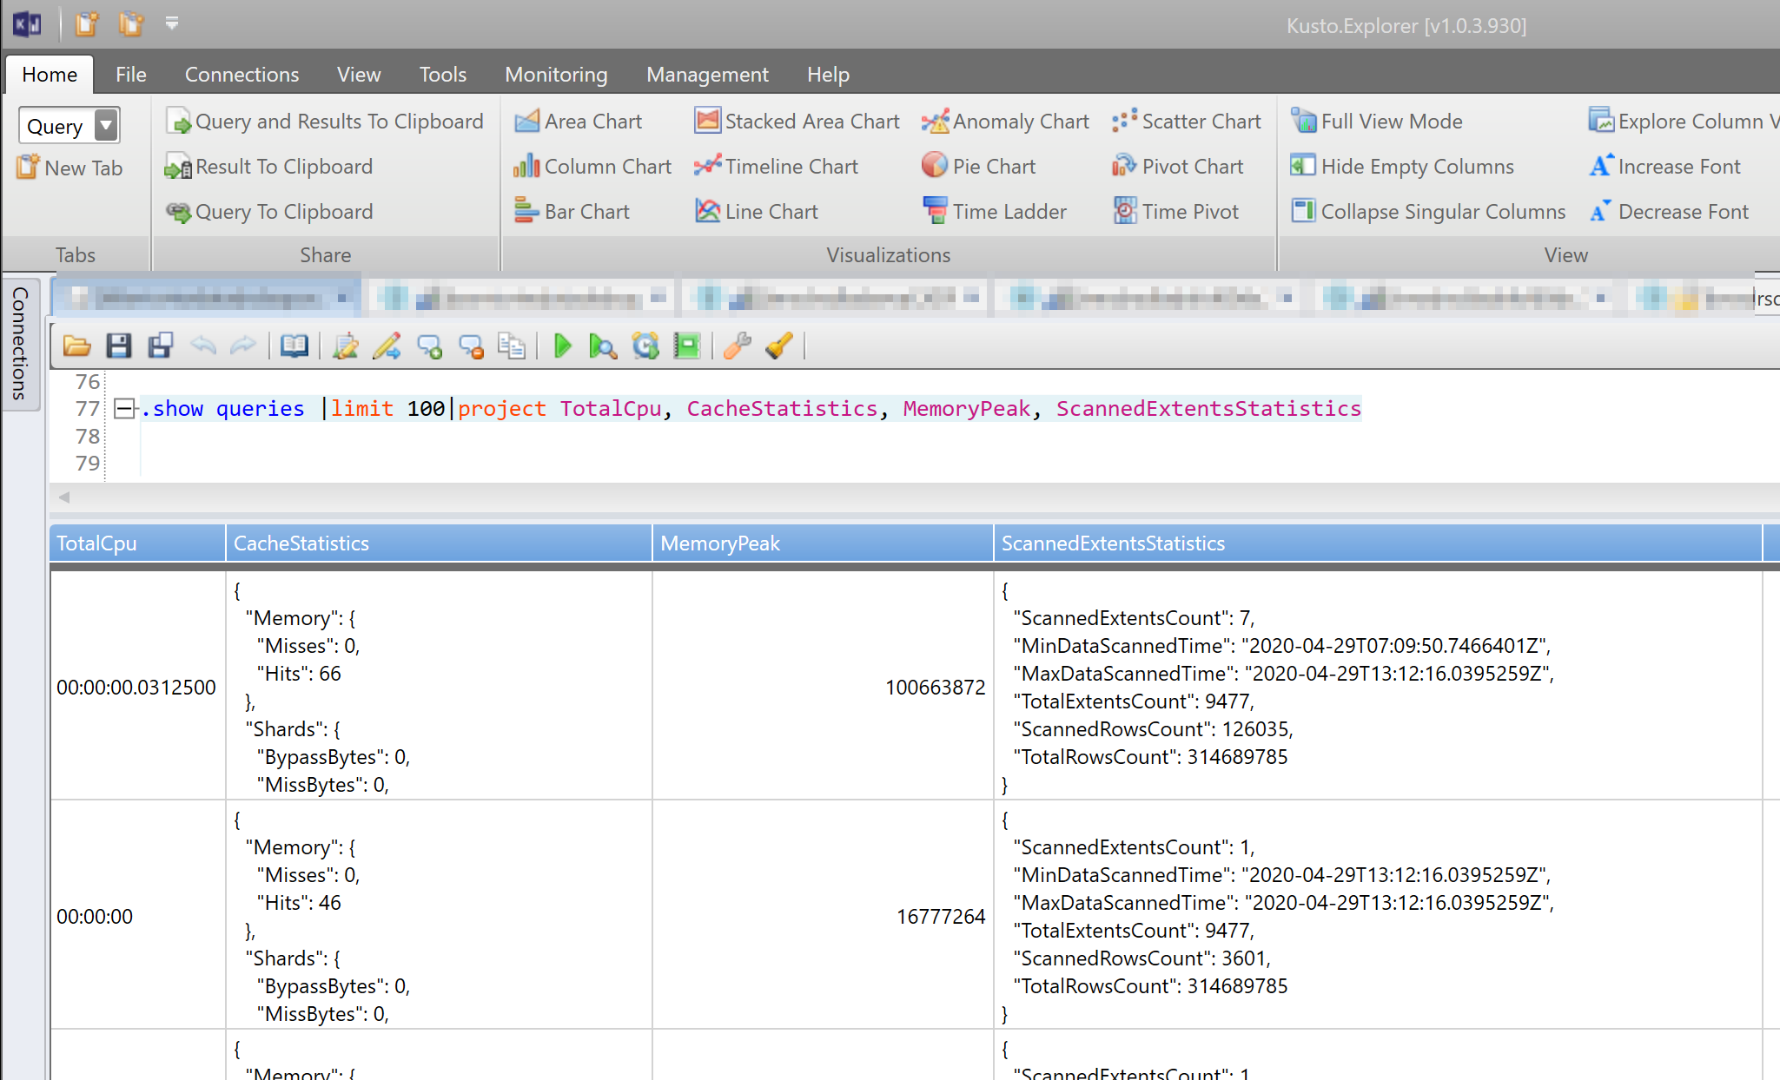Select the Line Chart visualization
This screenshot has height=1080, width=1780.
[x=756, y=212]
